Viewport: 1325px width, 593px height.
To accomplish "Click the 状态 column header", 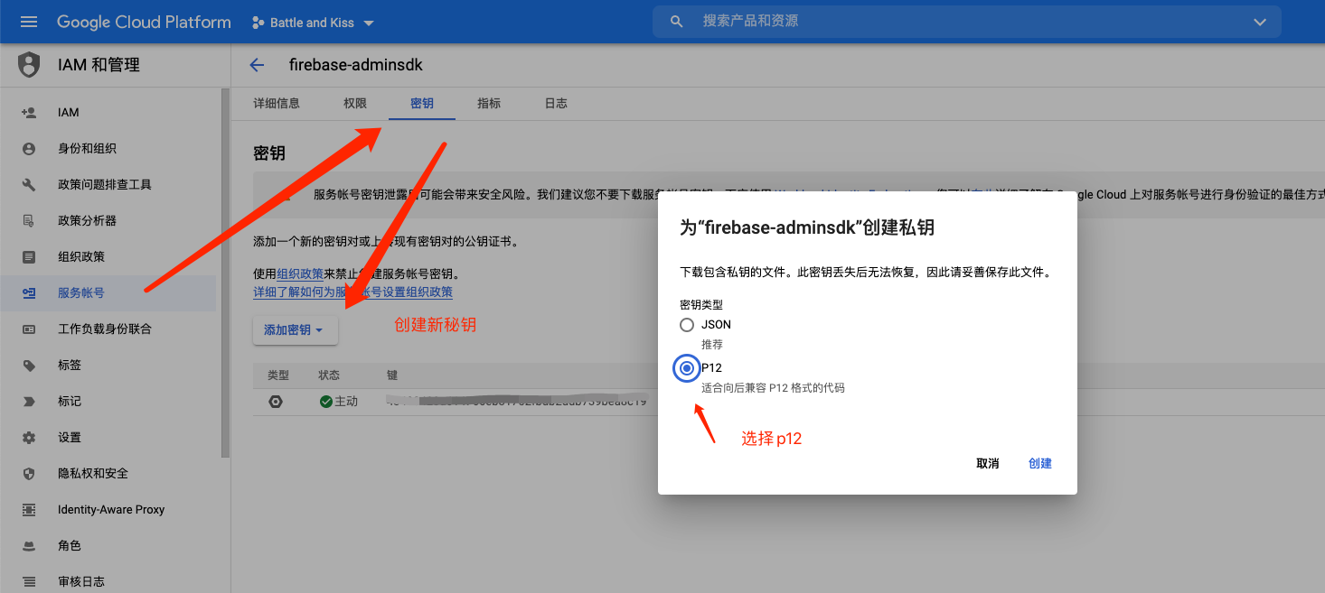I will coord(329,375).
